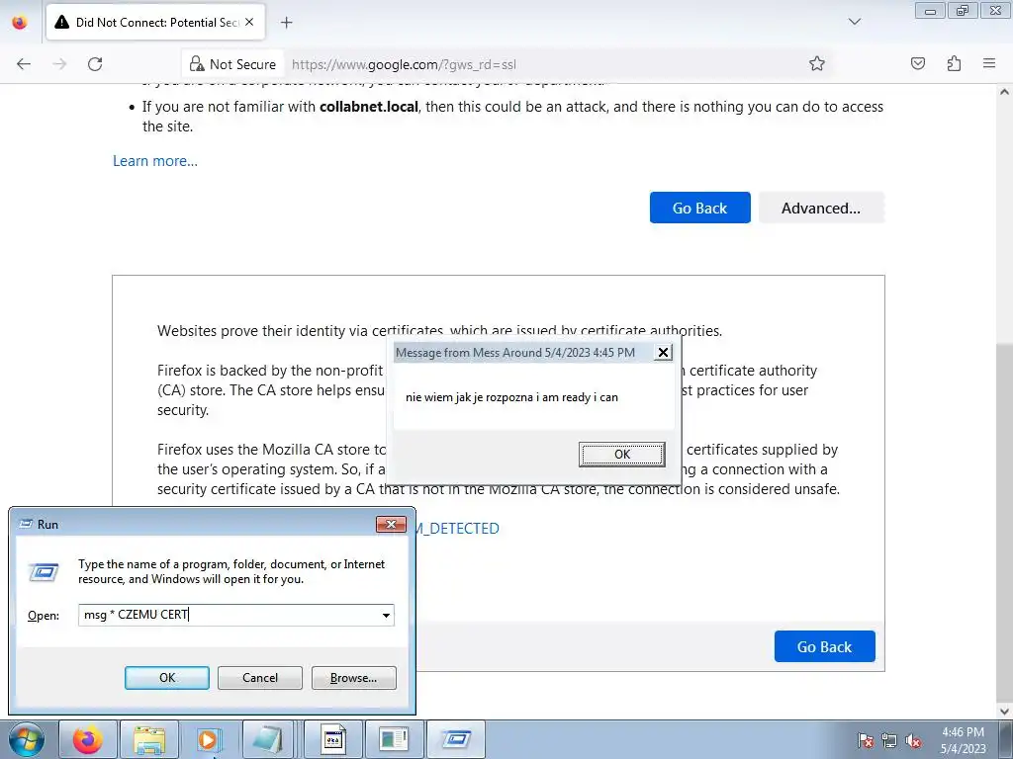Click the page scrollbar down arrow
Viewport: 1013px width, 759px height.
click(x=1005, y=712)
